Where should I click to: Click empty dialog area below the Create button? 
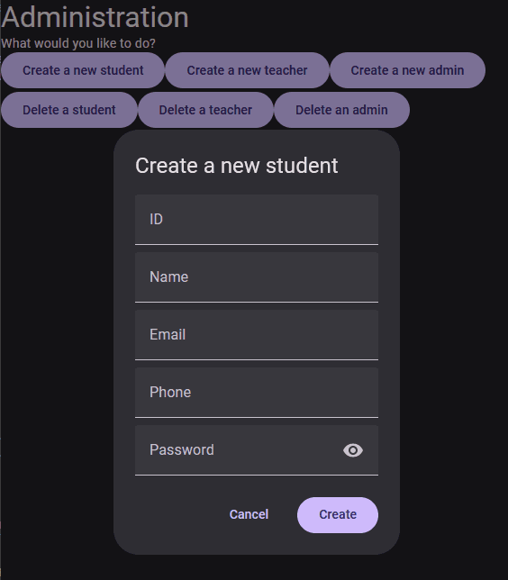coord(338,543)
